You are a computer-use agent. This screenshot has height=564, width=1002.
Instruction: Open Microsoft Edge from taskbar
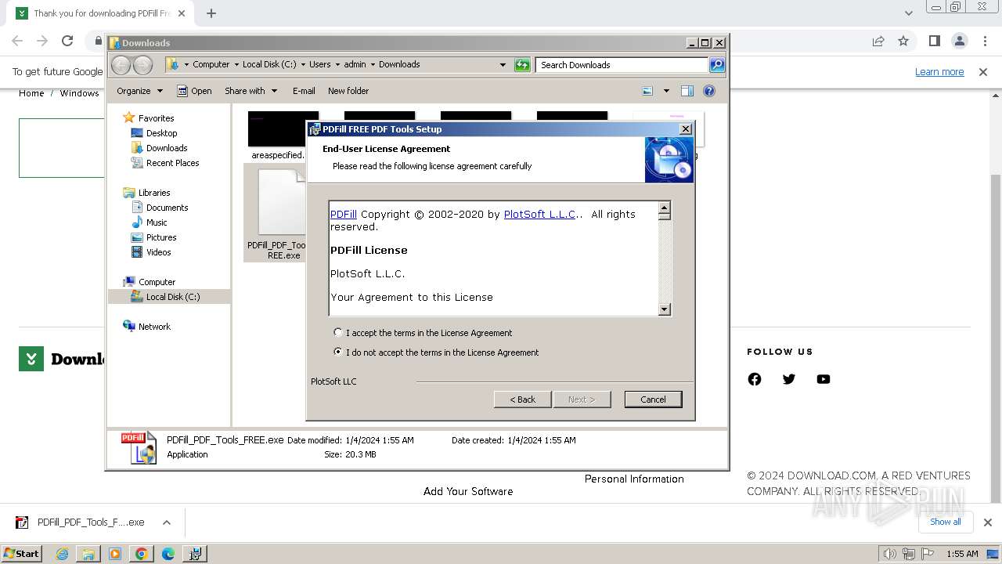pos(168,554)
